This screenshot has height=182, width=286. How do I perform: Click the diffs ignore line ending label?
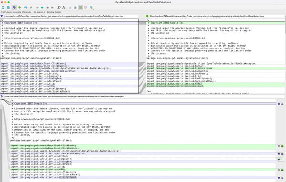tap(16, 12)
